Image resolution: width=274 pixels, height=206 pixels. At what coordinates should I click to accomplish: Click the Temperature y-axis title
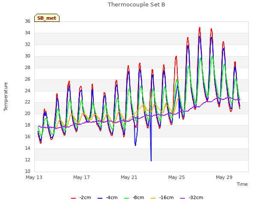(6, 97)
